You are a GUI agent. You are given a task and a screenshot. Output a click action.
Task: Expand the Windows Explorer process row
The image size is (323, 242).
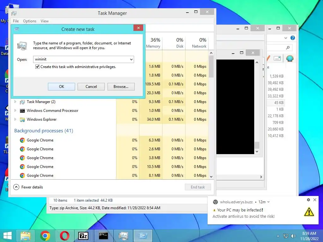(x=15, y=119)
